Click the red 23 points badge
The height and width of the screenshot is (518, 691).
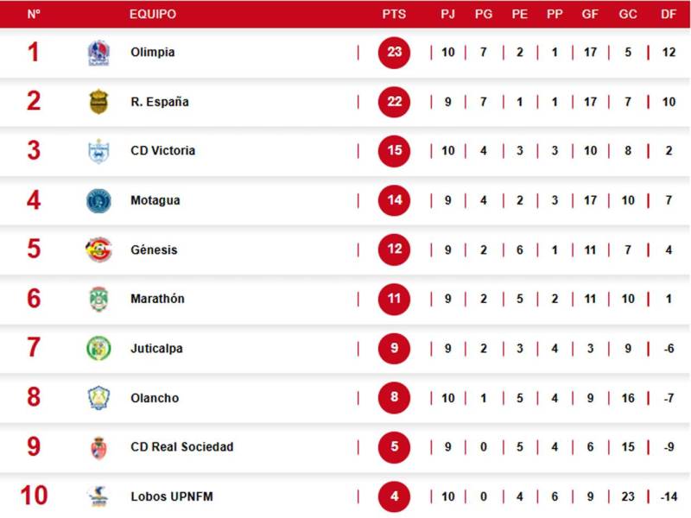(395, 53)
